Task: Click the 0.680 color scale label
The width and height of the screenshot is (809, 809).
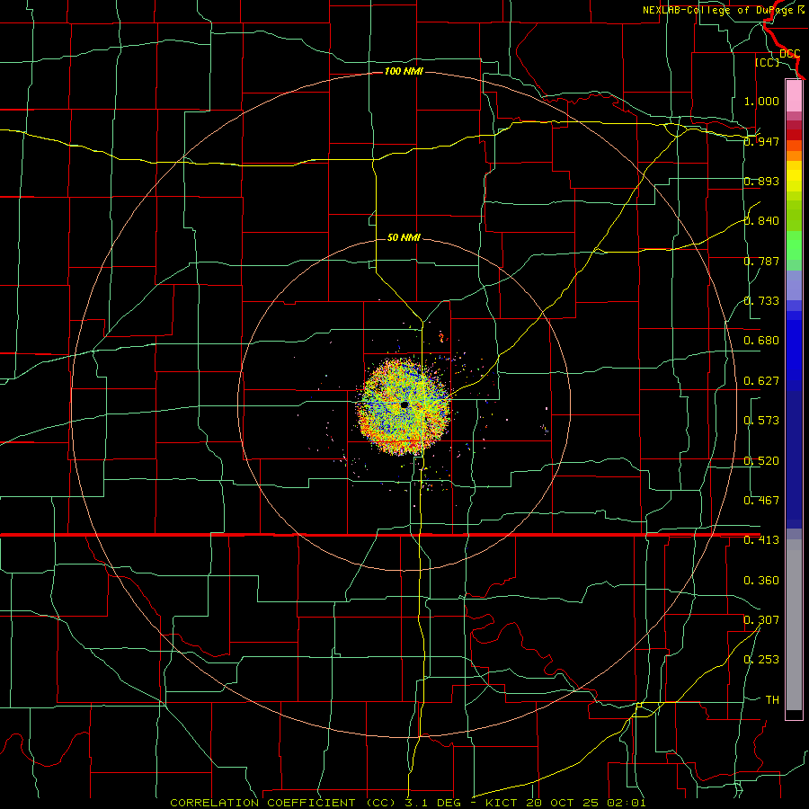Action: coord(761,341)
